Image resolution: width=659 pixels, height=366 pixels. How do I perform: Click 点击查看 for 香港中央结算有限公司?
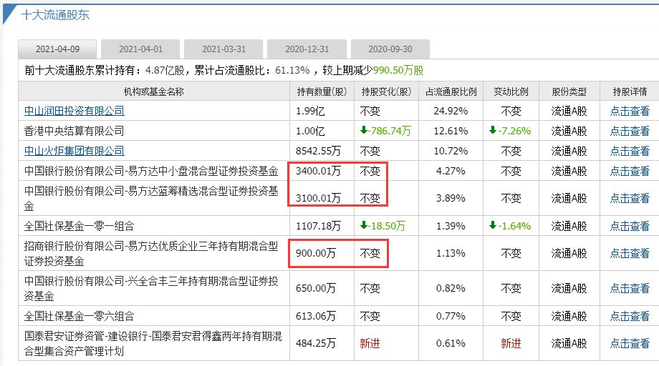click(x=630, y=131)
